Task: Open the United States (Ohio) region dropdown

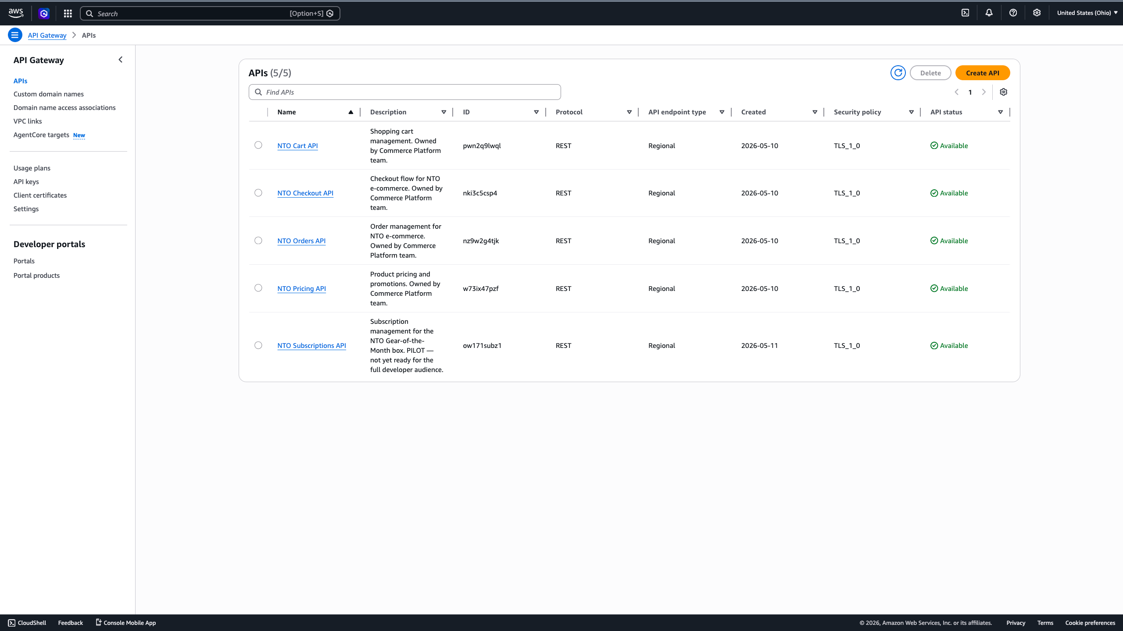Action: (1087, 13)
